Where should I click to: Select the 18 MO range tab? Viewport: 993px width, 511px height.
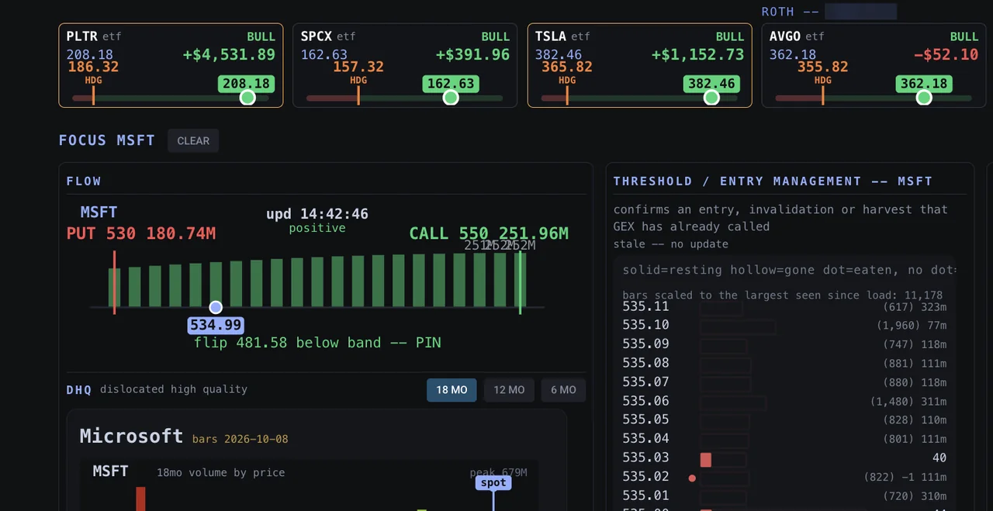(x=452, y=389)
